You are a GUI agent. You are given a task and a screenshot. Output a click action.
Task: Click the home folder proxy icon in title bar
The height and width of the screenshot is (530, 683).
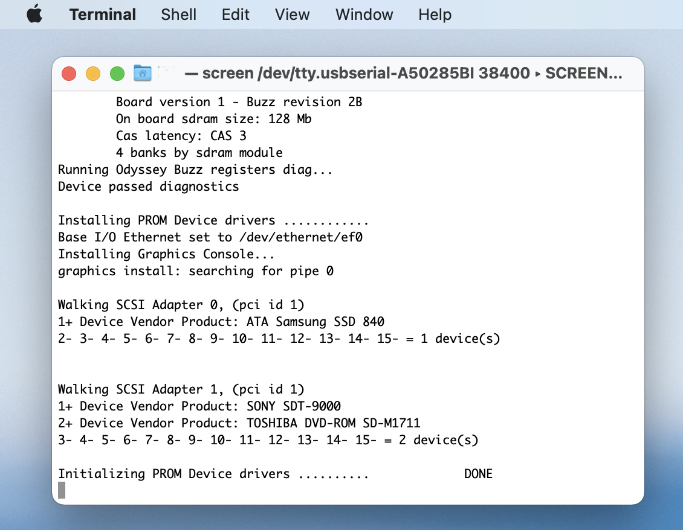point(143,73)
